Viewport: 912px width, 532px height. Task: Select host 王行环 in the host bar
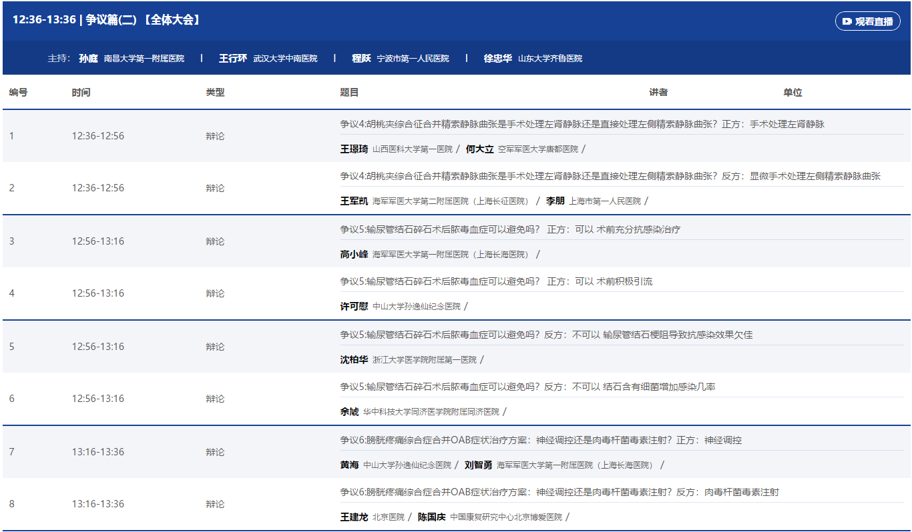point(232,59)
